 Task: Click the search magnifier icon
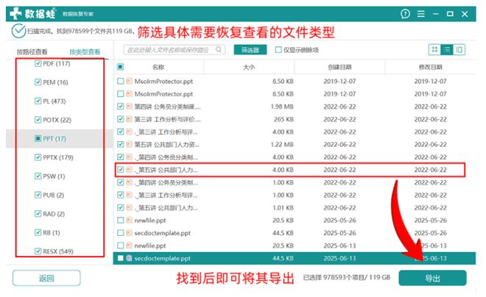click(x=219, y=49)
